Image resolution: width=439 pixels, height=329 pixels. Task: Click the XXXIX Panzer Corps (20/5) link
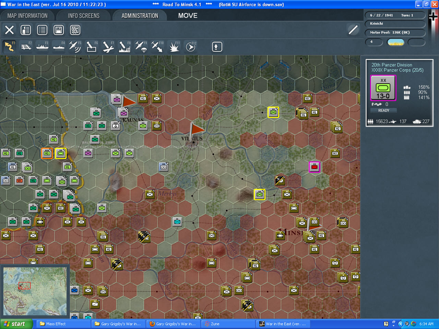pos(398,70)
